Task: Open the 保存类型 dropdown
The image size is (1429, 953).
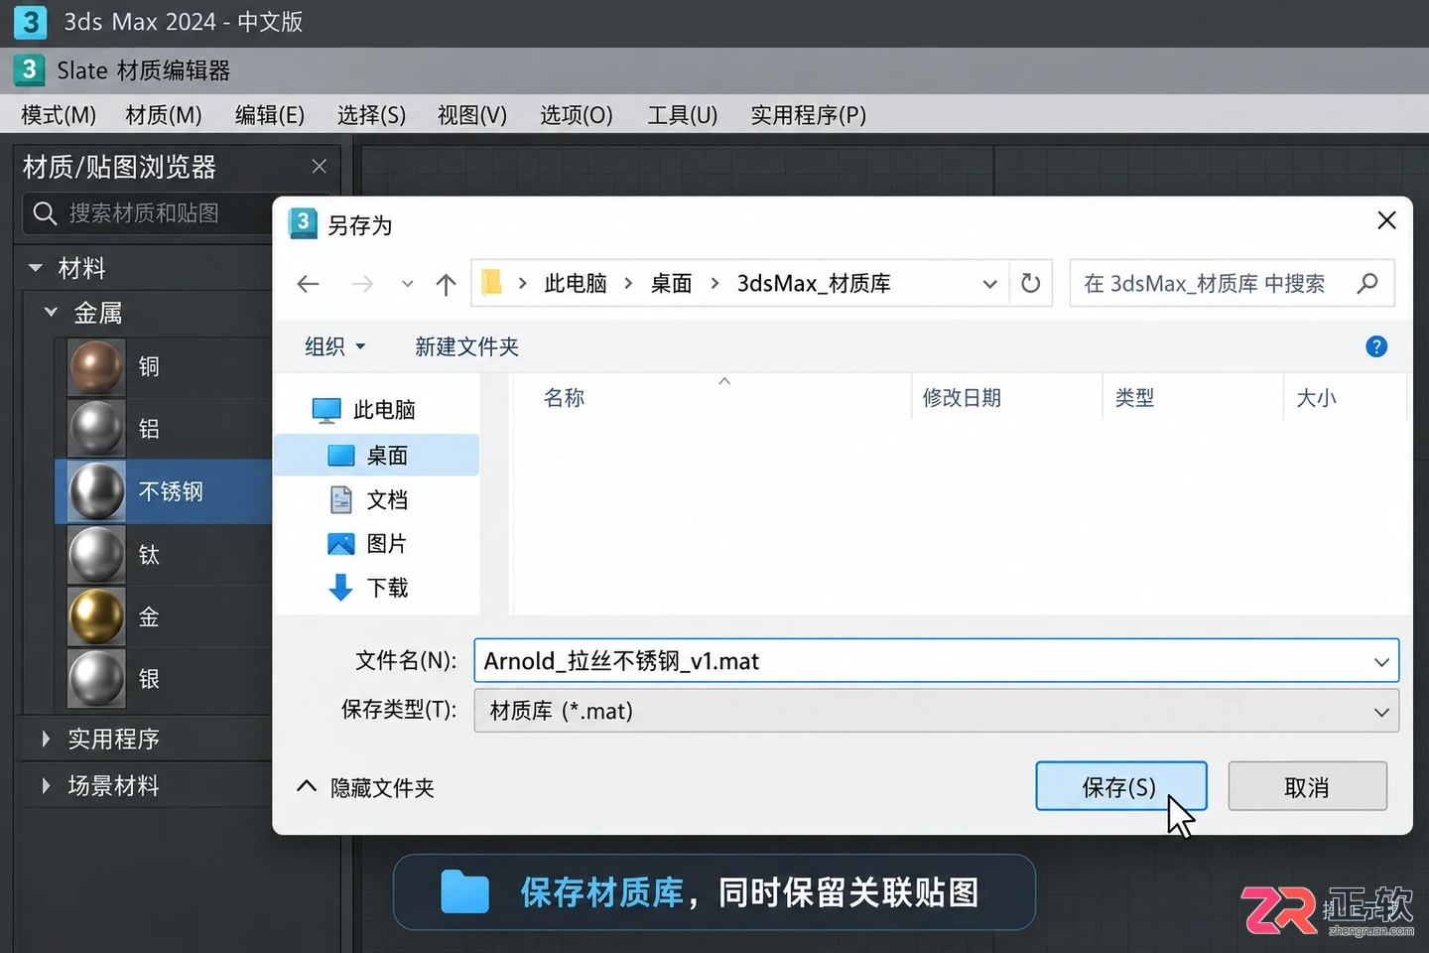Action: pos(937,711)
